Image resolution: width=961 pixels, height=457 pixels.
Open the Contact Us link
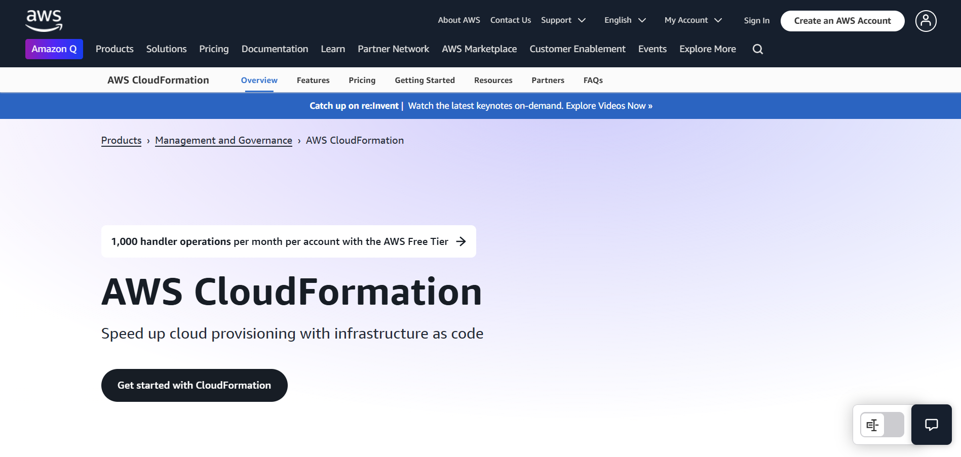510,20
